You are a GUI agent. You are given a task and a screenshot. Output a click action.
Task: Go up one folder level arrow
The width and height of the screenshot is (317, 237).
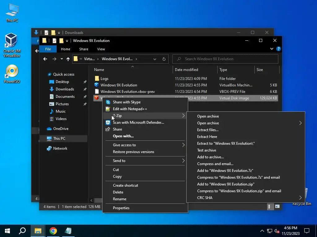(68, 59)
